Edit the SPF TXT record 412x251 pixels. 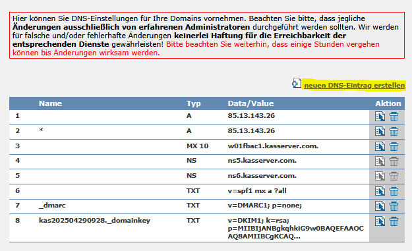[x=380, y=191]
